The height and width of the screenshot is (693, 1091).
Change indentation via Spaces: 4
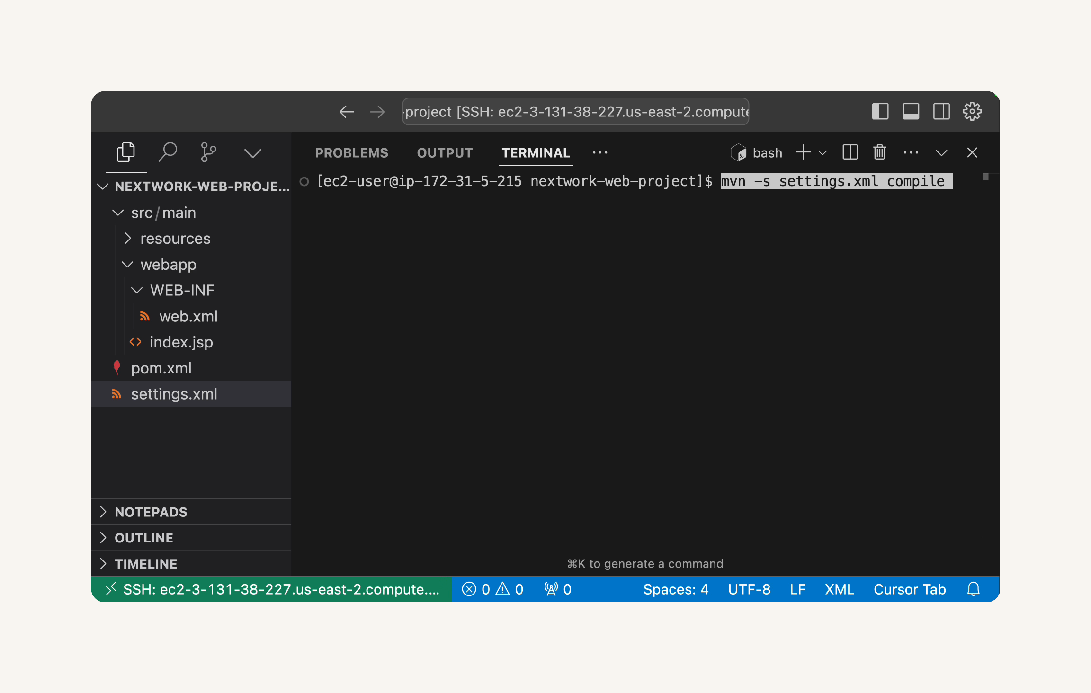pos(676,589)
